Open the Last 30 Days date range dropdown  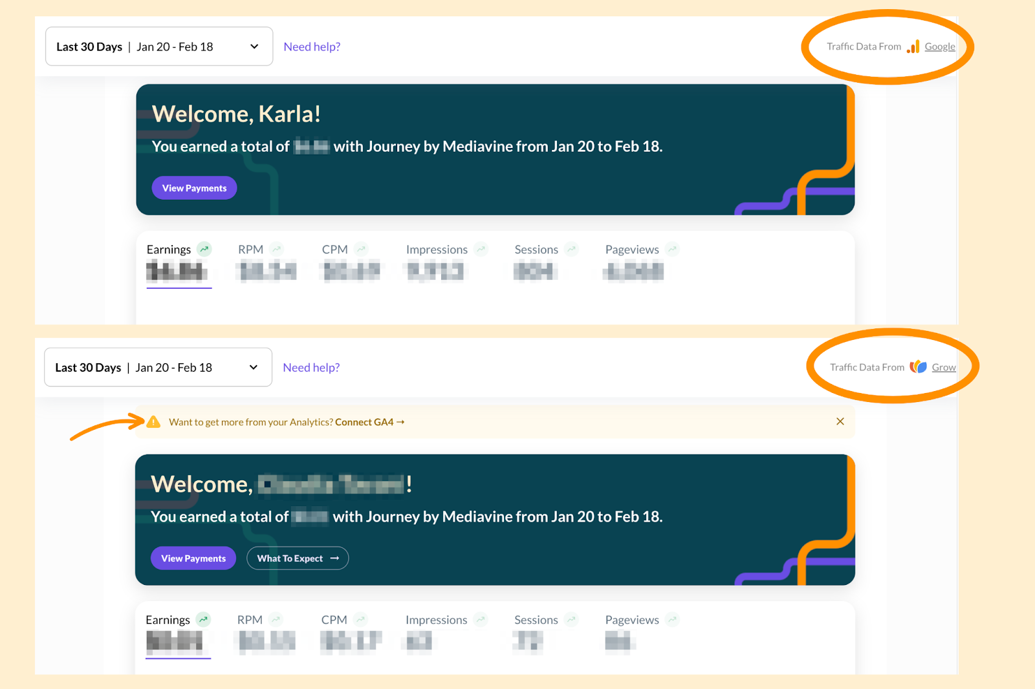[x=158, y=46]
